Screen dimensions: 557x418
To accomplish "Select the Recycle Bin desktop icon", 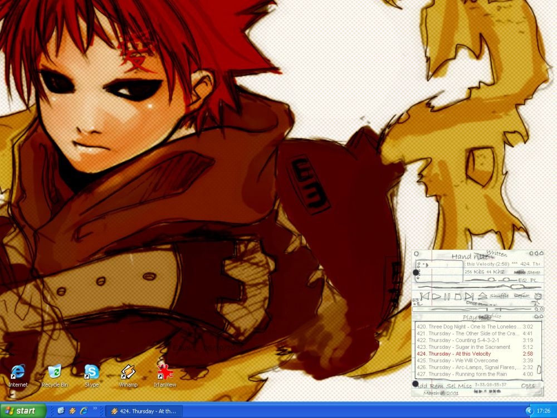I will (x=55, y=375).
